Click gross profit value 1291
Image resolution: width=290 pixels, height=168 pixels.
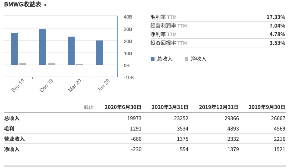[136, 129]
